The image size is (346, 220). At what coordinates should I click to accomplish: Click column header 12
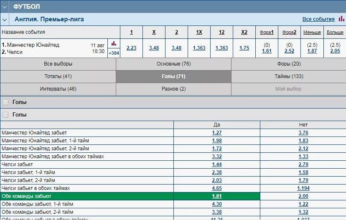221,32
